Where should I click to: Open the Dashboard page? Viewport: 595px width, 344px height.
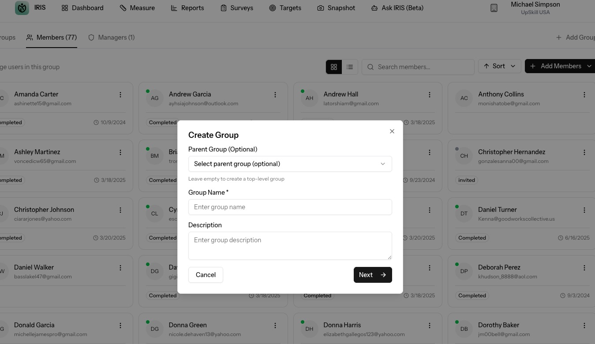[x=82, y=8]
